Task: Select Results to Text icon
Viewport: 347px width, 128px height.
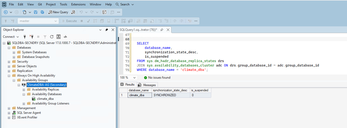Action: tap(138, 21)
